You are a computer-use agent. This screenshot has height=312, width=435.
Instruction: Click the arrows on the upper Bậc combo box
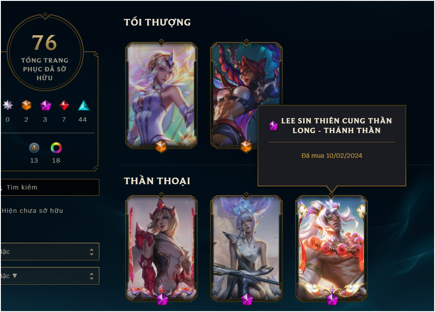pyautogui.click(x=91, y=252)
